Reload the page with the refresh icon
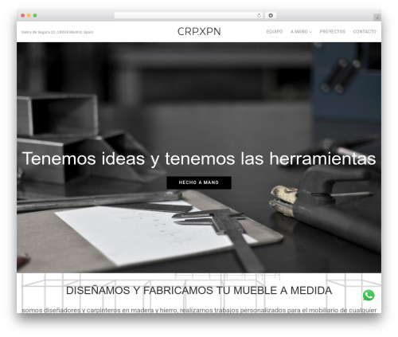 259,16
